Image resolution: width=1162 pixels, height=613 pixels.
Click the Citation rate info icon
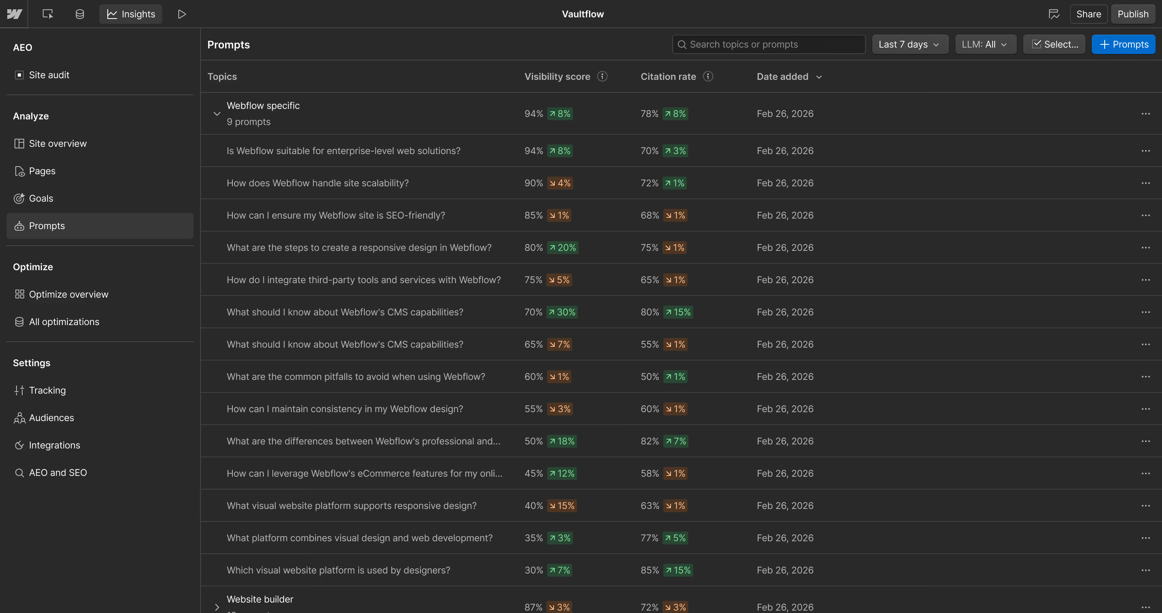(708, 76)
